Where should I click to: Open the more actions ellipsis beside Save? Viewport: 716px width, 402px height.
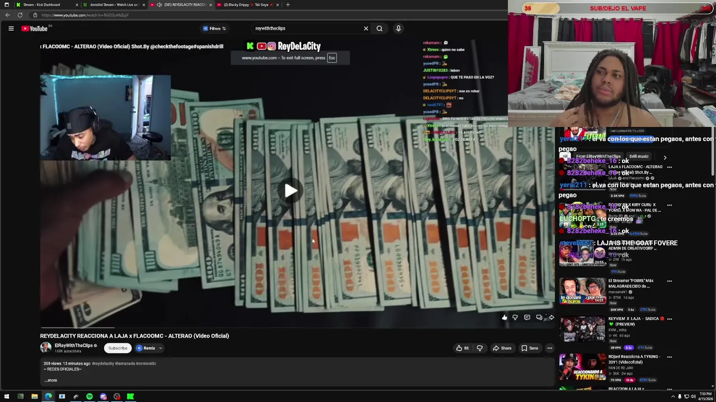click(x=549, y=348)
